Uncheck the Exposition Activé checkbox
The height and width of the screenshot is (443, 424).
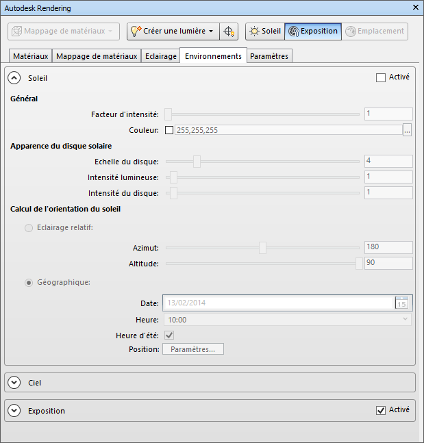(x=380, y=410)
